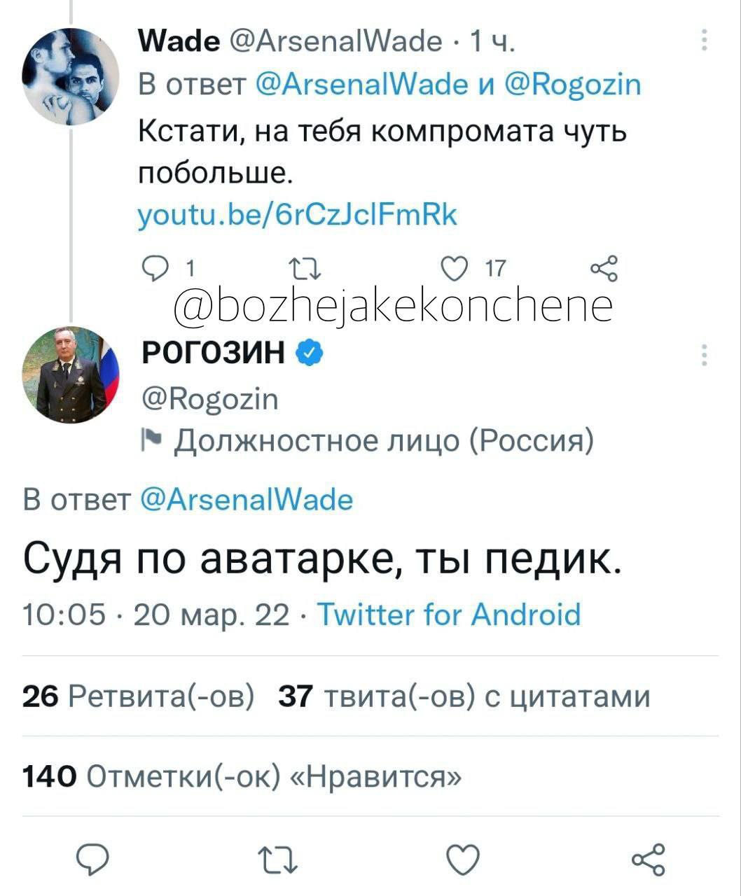Open three-dot menu on Wade's tweet

tap(704, 40)
